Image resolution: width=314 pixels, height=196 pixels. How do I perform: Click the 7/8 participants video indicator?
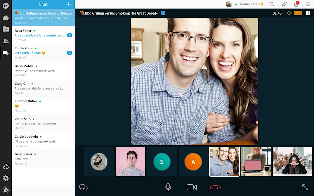[x=294, y=13]
